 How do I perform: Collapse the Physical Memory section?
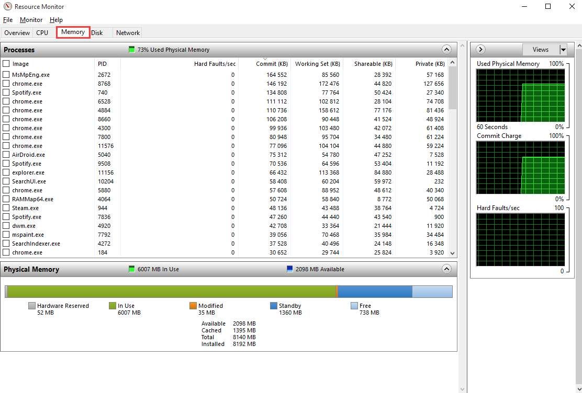tap(446, 269)
